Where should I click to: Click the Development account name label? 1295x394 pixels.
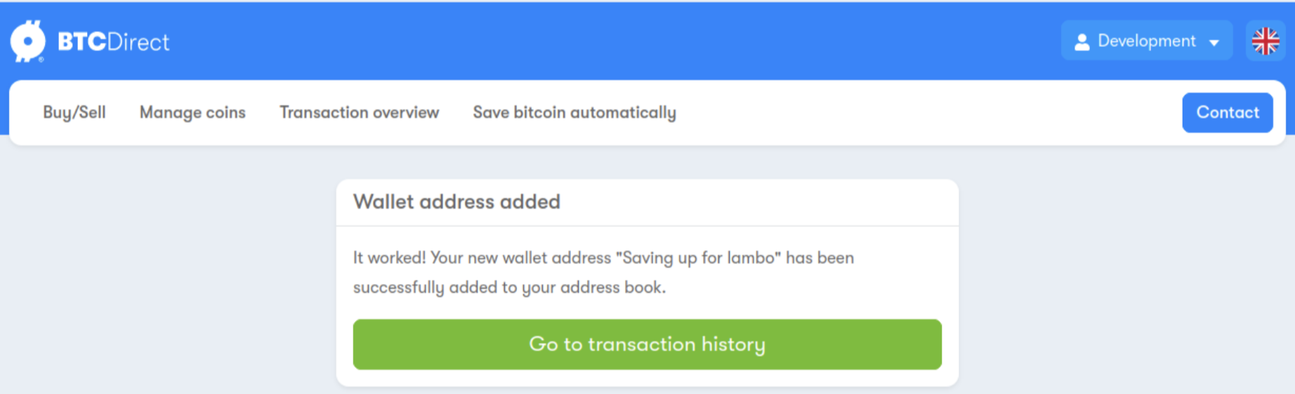[x=1146, y=41]
